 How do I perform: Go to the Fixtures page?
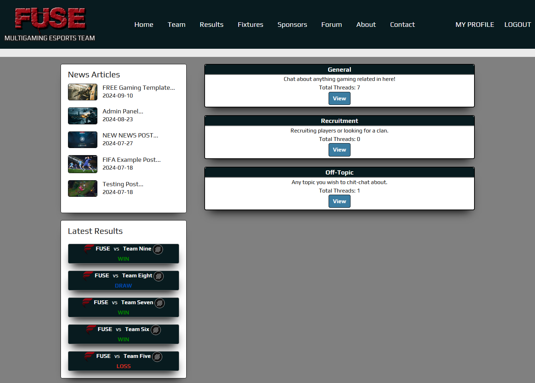click(250, 25)
